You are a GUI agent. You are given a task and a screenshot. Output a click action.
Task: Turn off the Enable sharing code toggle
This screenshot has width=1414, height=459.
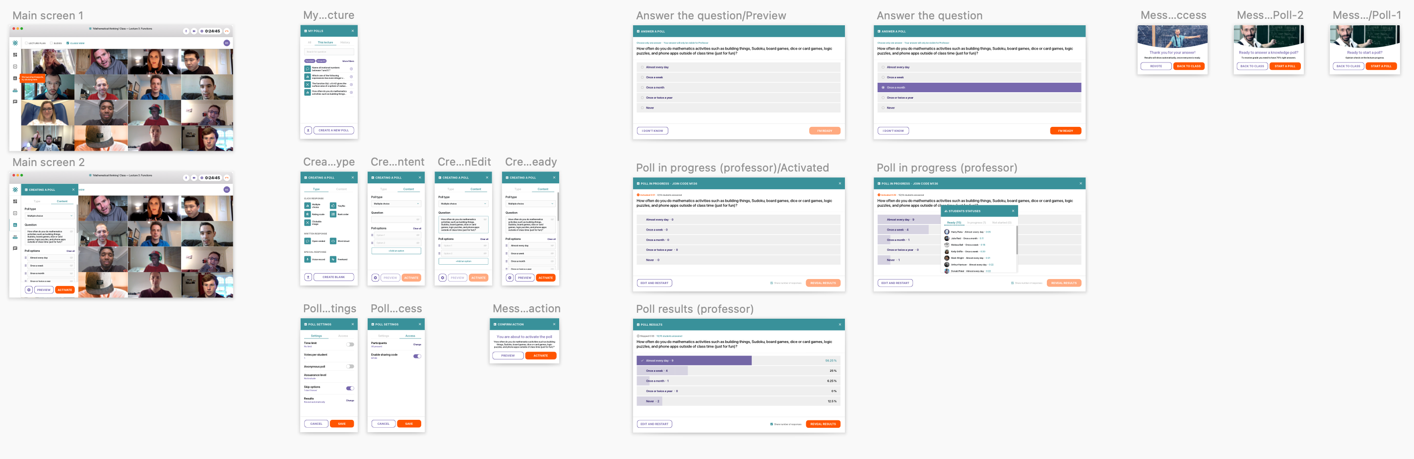coord(417,356)
